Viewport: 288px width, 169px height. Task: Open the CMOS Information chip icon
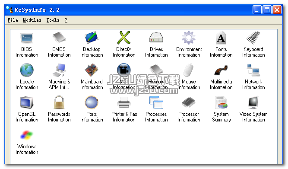(59, 38)
